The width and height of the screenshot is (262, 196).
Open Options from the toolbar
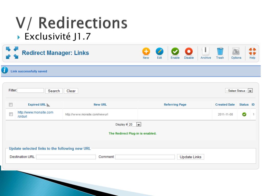(236, 53)
